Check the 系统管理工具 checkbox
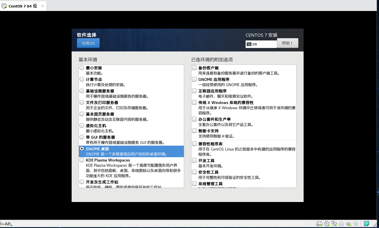 tap(194, 183)
